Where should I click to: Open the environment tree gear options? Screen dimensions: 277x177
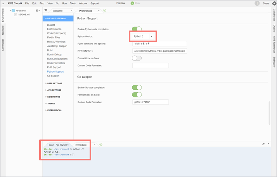[x=37, y=10]
